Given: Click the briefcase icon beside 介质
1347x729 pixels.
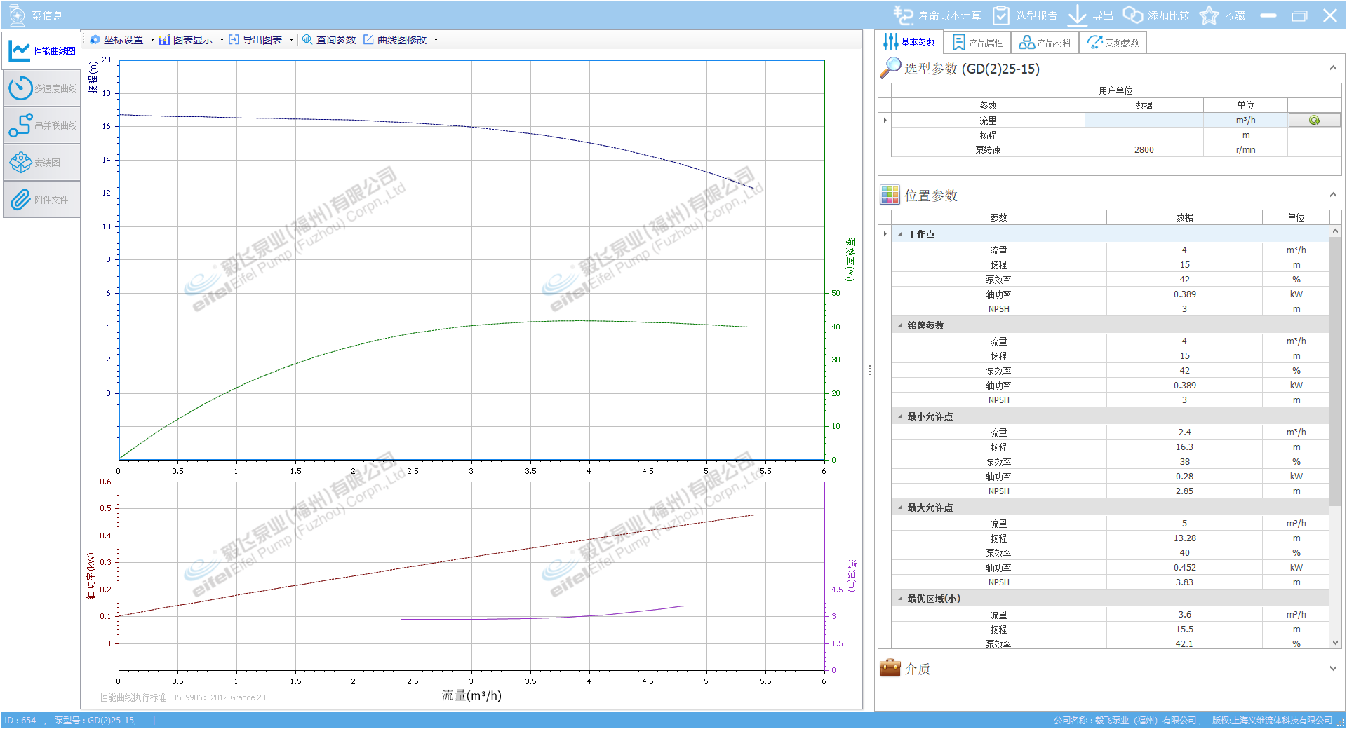Looking at the screenshot, I should point(890,668).
